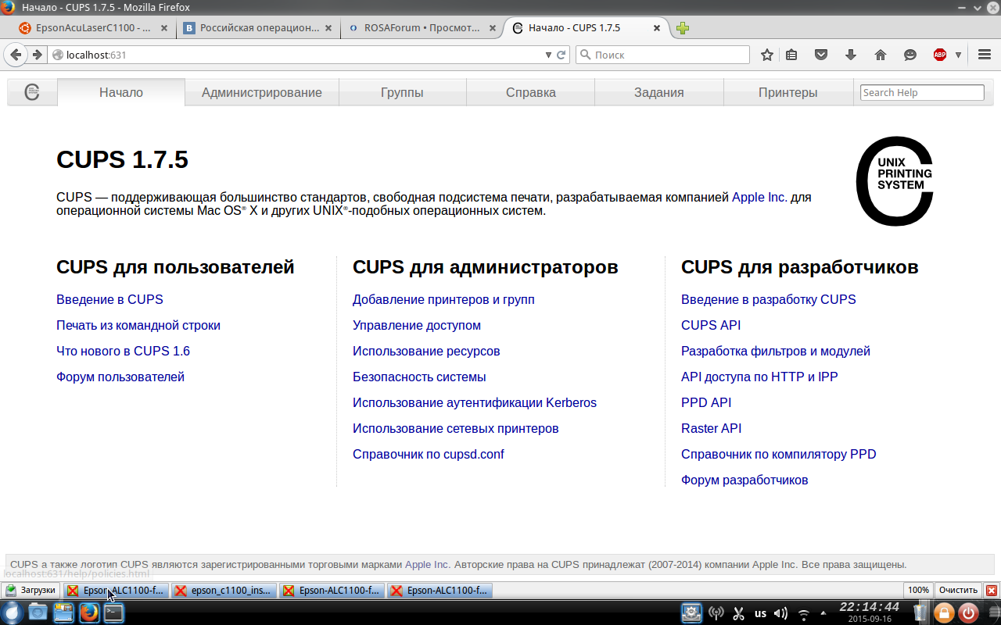Open the volume speaker tray icon
The width and height of the screenshot is (1001, 625).
click(x=780, y=613)
